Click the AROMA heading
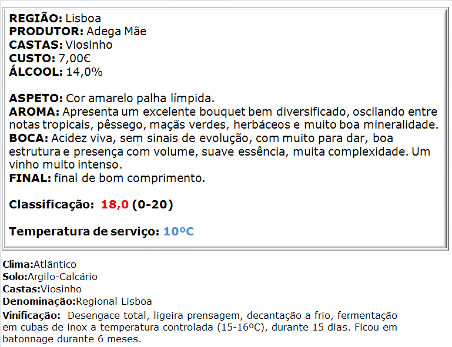This screenshot has height=347, width=452. coord(34,112)
